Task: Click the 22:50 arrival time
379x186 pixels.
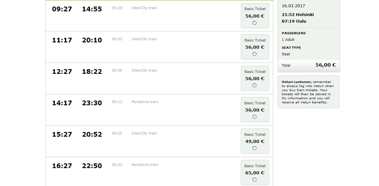Action: (92, 166)
